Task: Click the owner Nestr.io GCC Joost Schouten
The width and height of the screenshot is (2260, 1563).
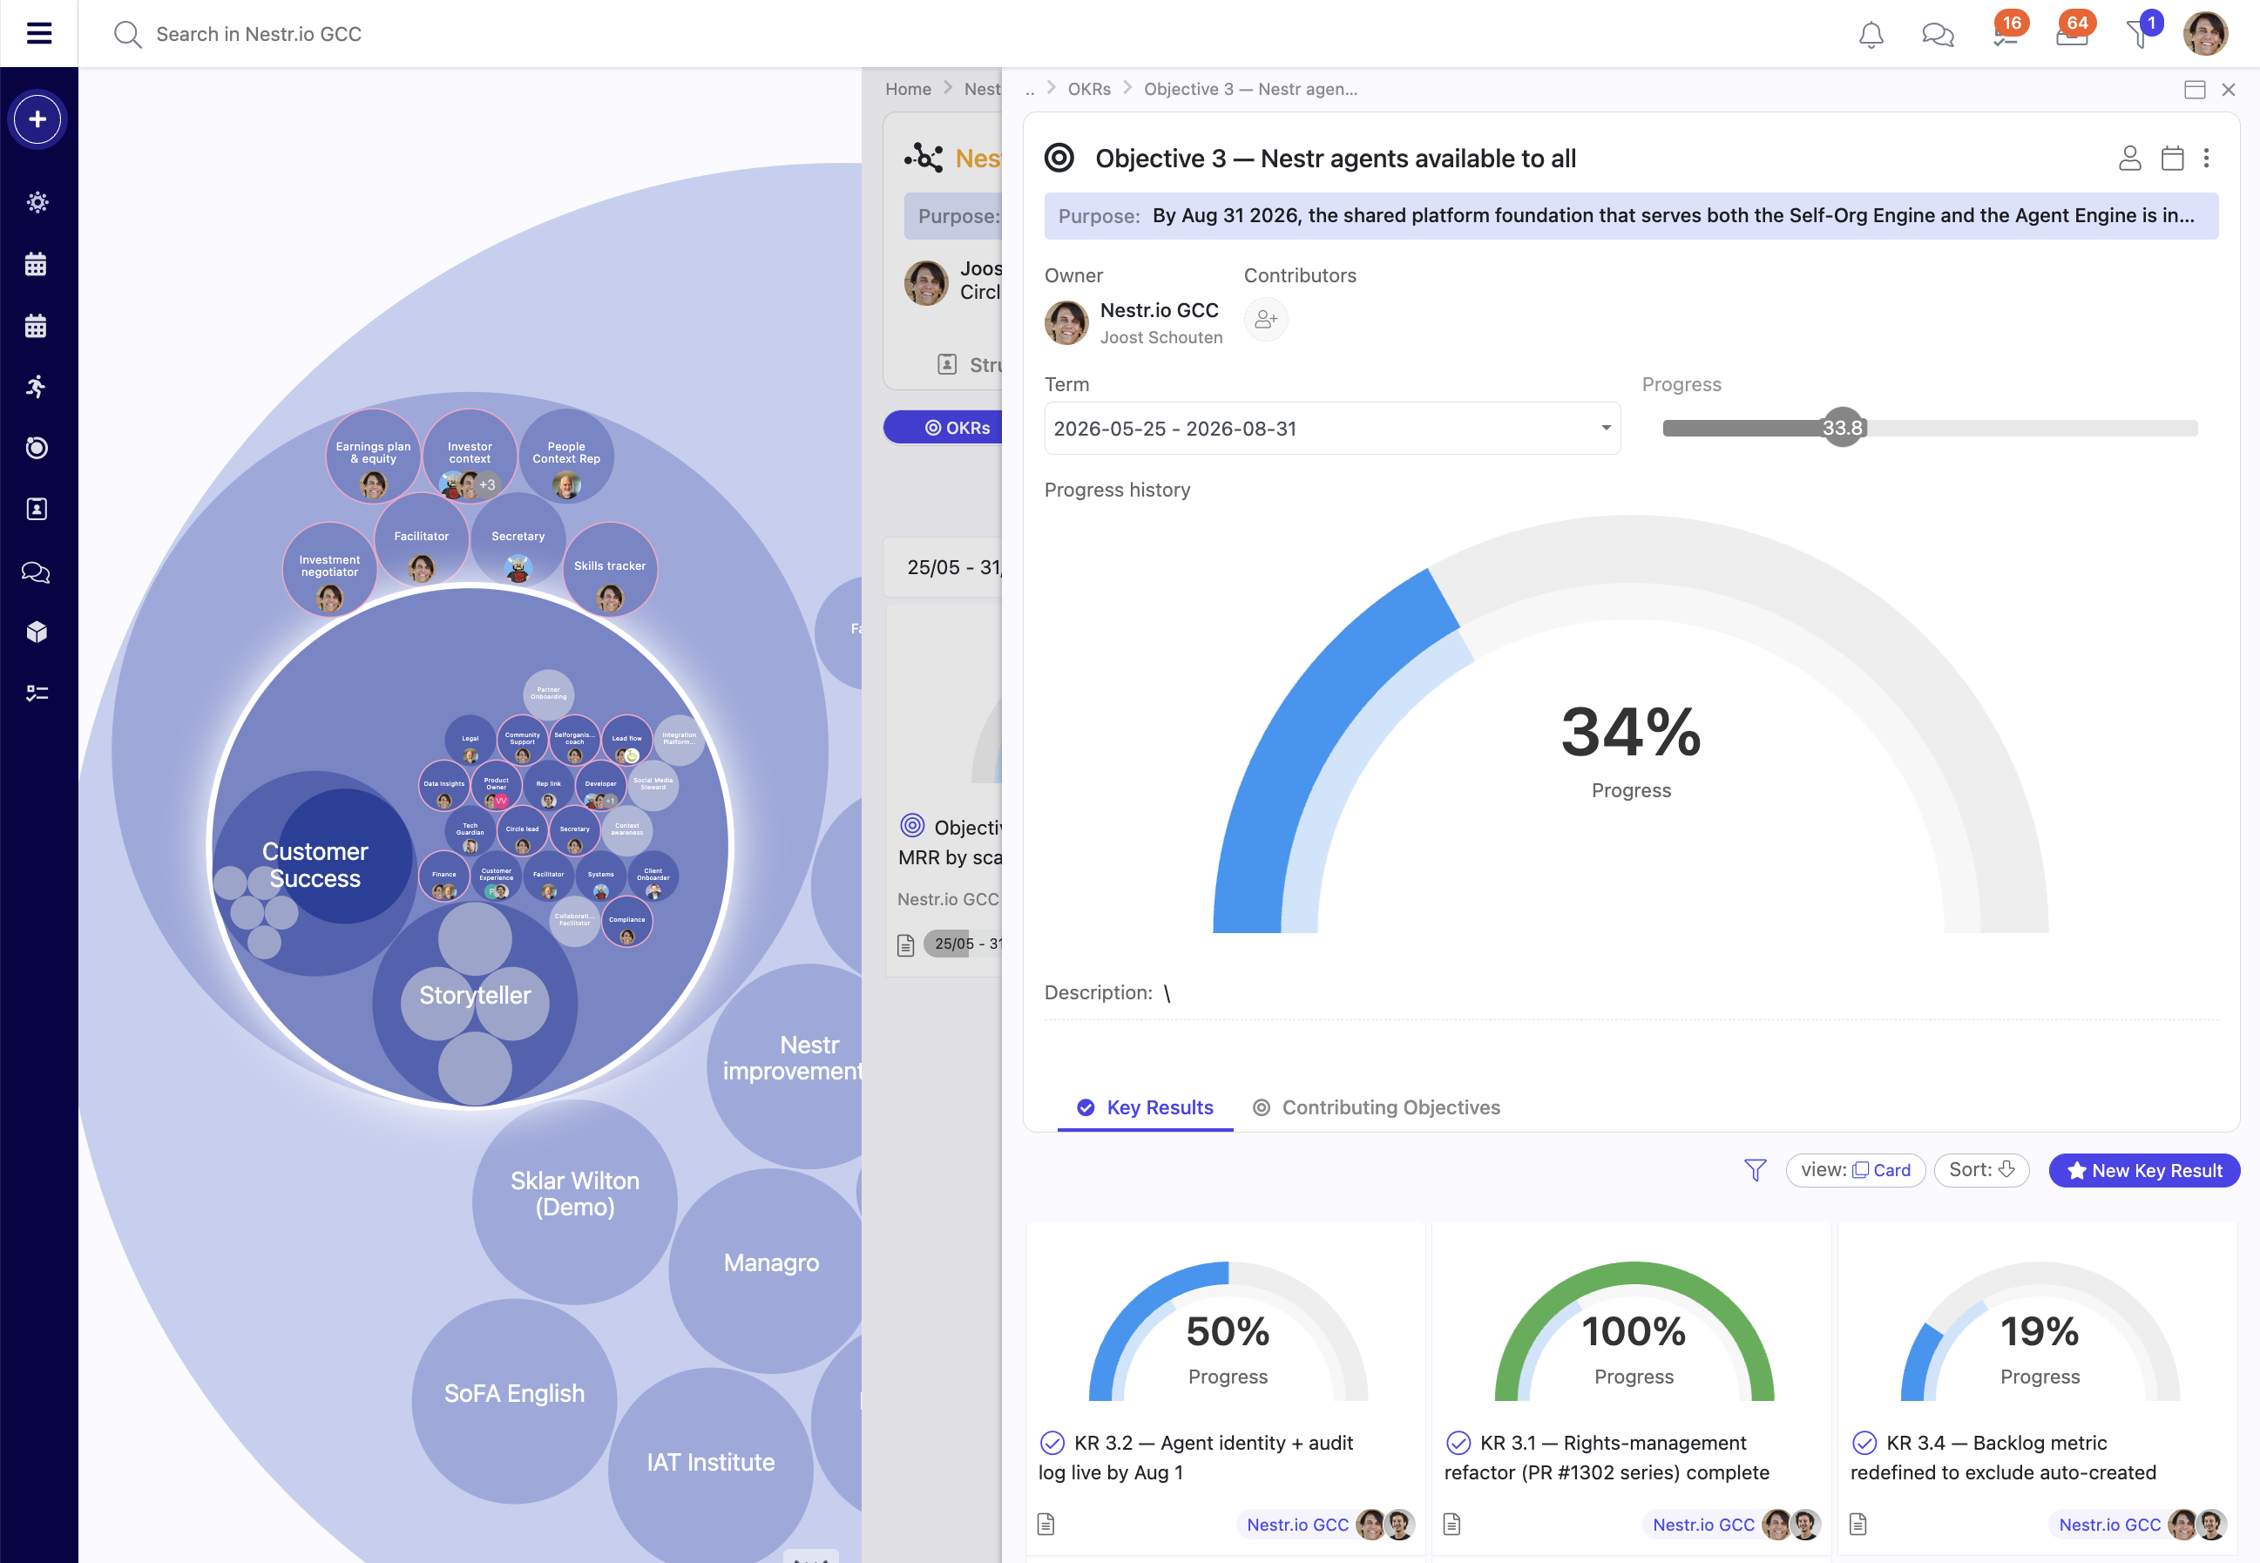Action: pyautogui.click(x=1133, y=322)
